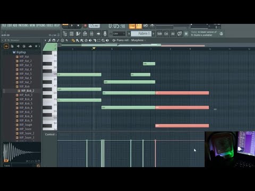Select the Playback speaker tool in piano roll
255x191 pixels.
click(x=107, y=40)
